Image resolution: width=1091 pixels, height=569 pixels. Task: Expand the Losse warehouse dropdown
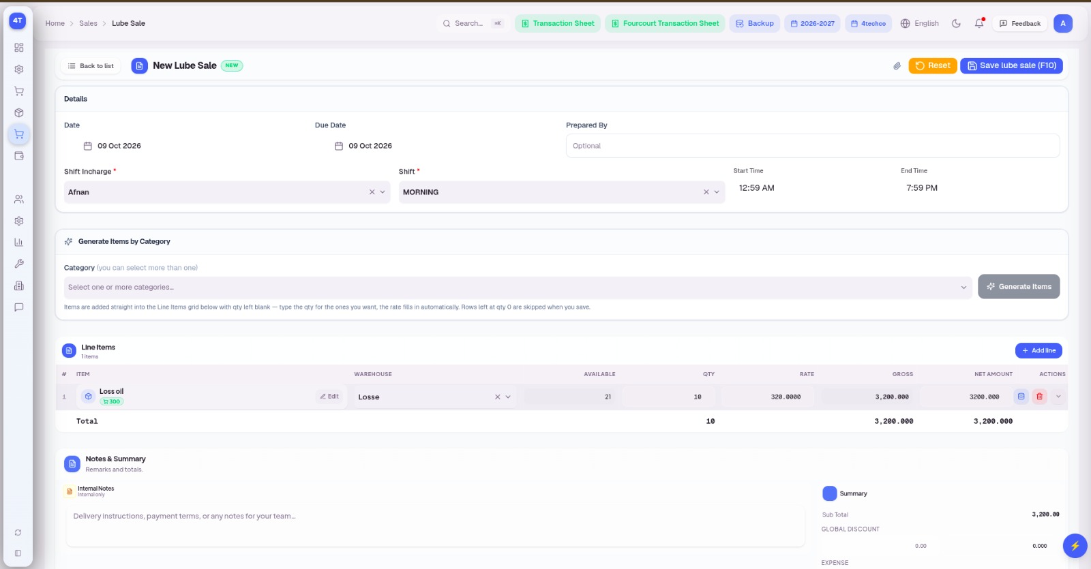pyautogui.click(x=508, y=397)
